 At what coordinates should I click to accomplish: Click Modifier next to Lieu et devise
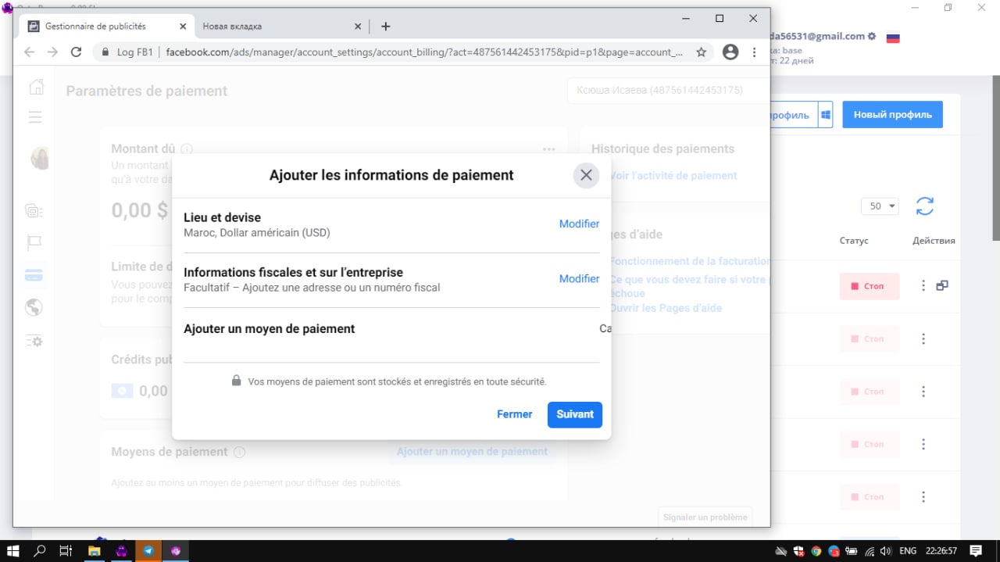click(x=579, y=224)
